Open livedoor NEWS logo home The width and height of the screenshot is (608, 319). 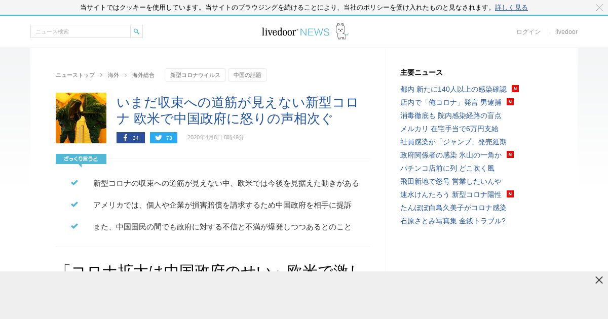pos(295,32)
